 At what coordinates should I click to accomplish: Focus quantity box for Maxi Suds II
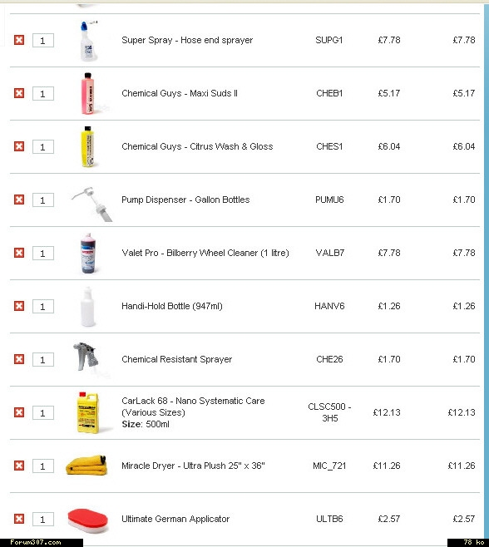pyautogui.click(x=43, y=93)
